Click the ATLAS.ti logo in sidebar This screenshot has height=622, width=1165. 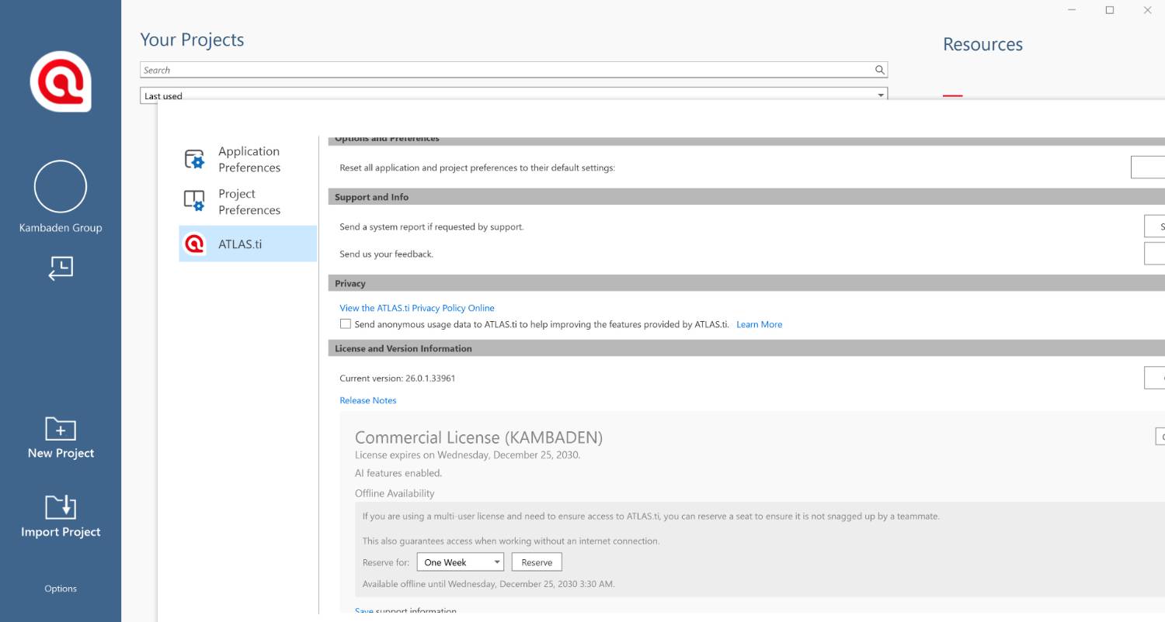[61, 81]
